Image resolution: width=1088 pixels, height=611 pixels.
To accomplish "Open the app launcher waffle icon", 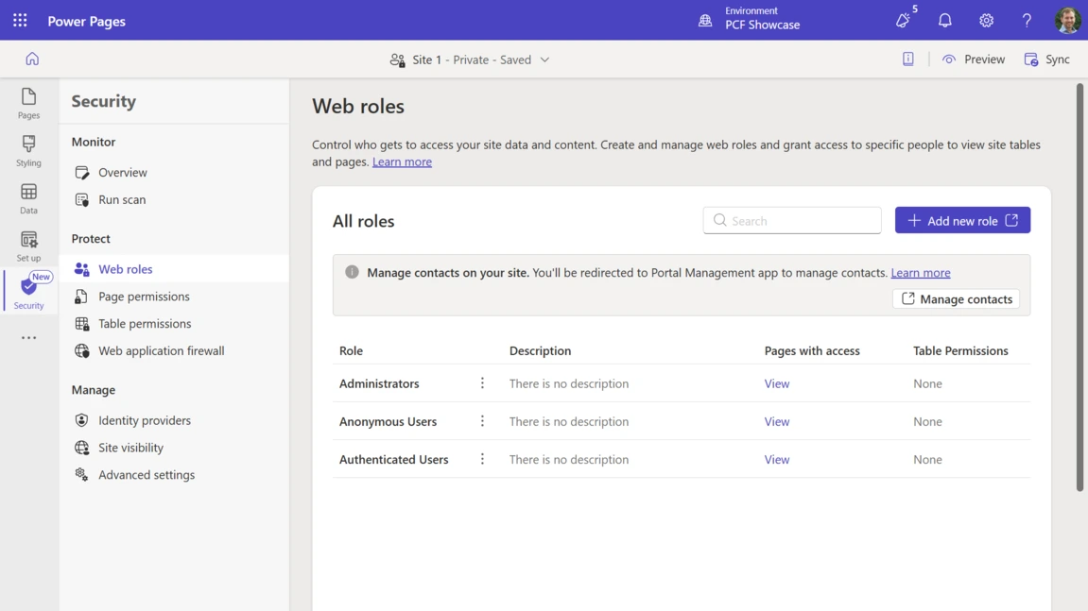I will tap(20, 20).
